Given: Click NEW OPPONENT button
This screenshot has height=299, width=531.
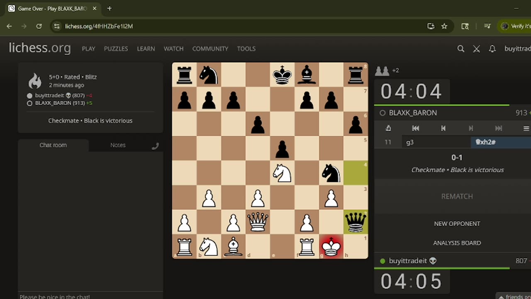Looking at the screenshot, I should click(x=457, y=223).
